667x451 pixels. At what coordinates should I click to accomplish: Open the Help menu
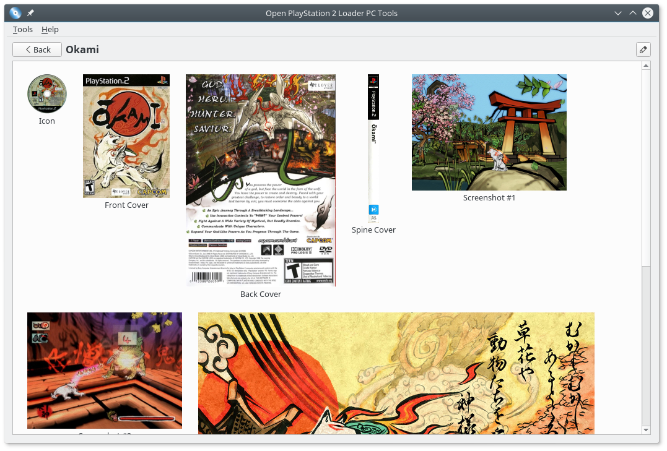(x=50, y=29)
